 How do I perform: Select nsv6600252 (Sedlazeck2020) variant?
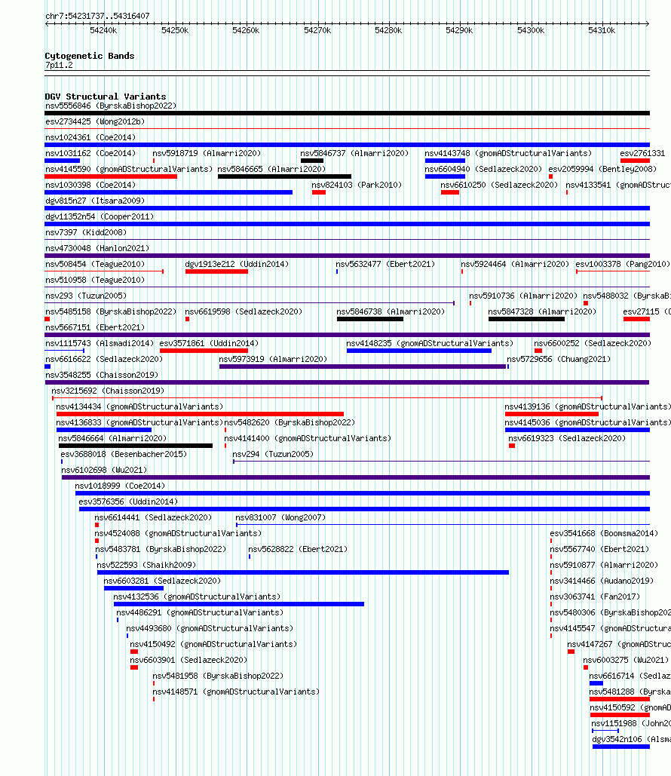pos(593,343)
